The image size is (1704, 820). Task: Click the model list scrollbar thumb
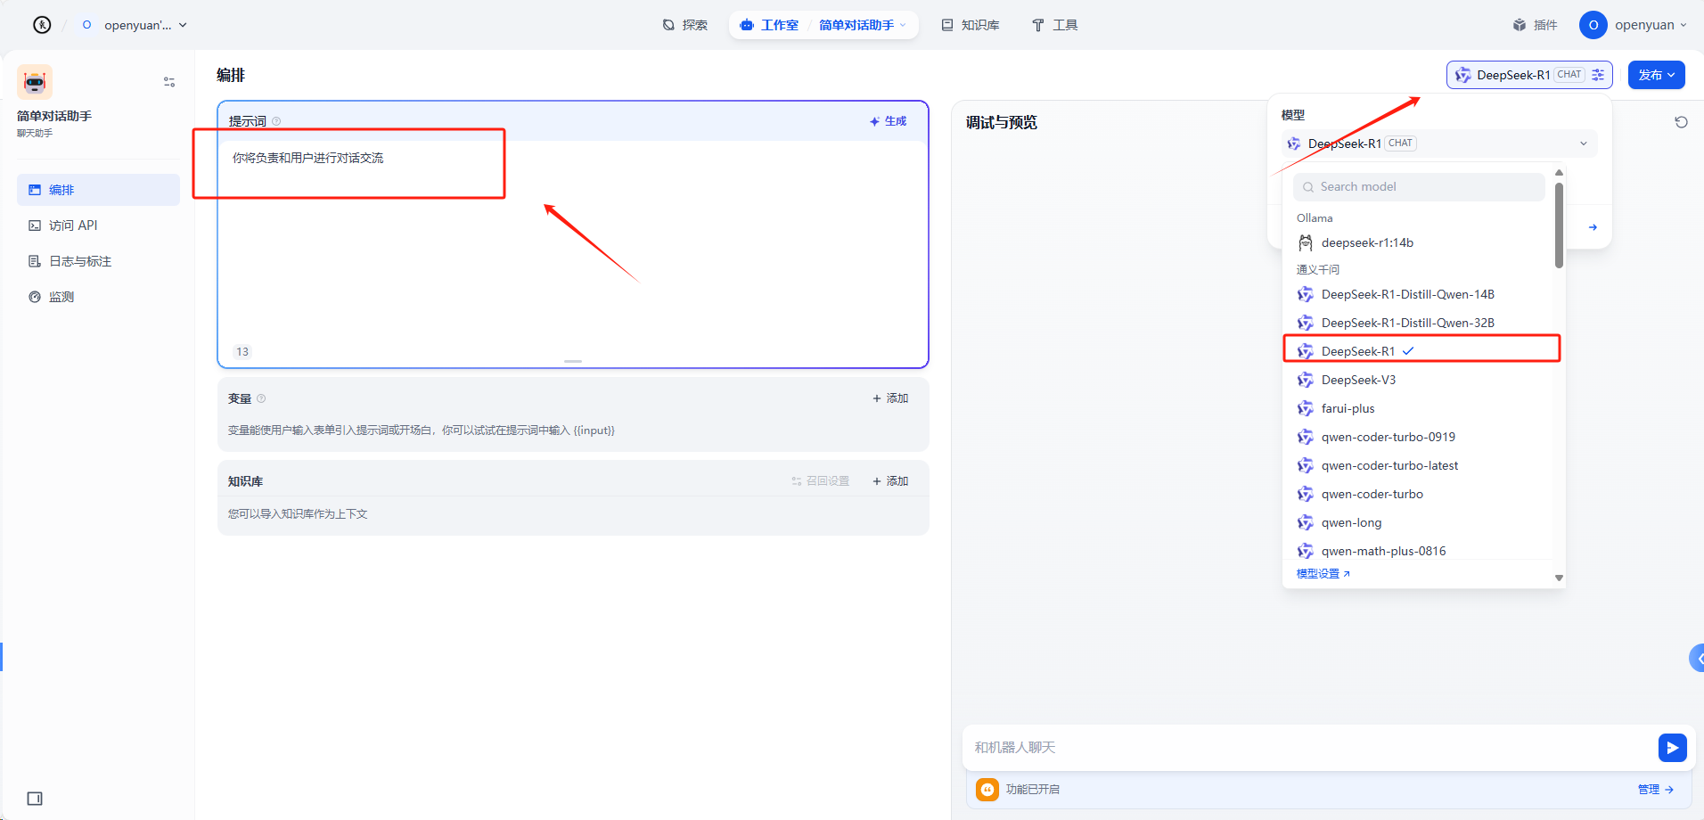pyautogui.click(x=1559, y=225)
